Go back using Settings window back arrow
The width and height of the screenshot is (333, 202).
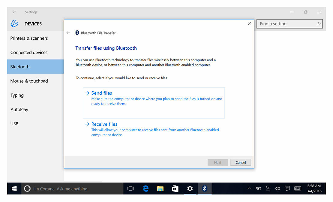point(14,12)
